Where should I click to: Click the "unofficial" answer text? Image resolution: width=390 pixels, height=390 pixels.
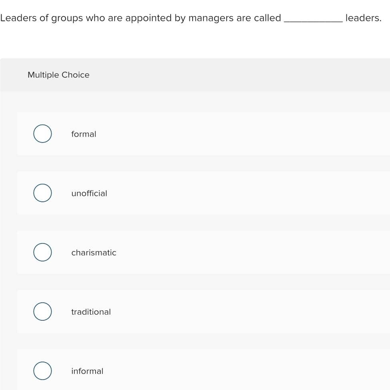pyautogui.click(x=89, y=193)
